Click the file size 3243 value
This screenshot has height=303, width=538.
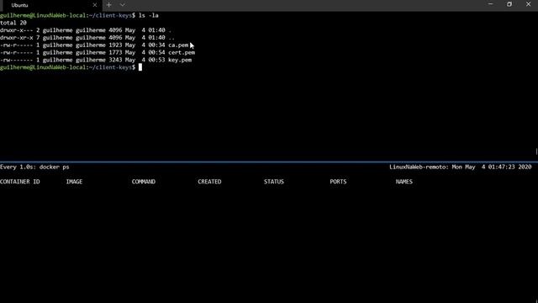115,60
